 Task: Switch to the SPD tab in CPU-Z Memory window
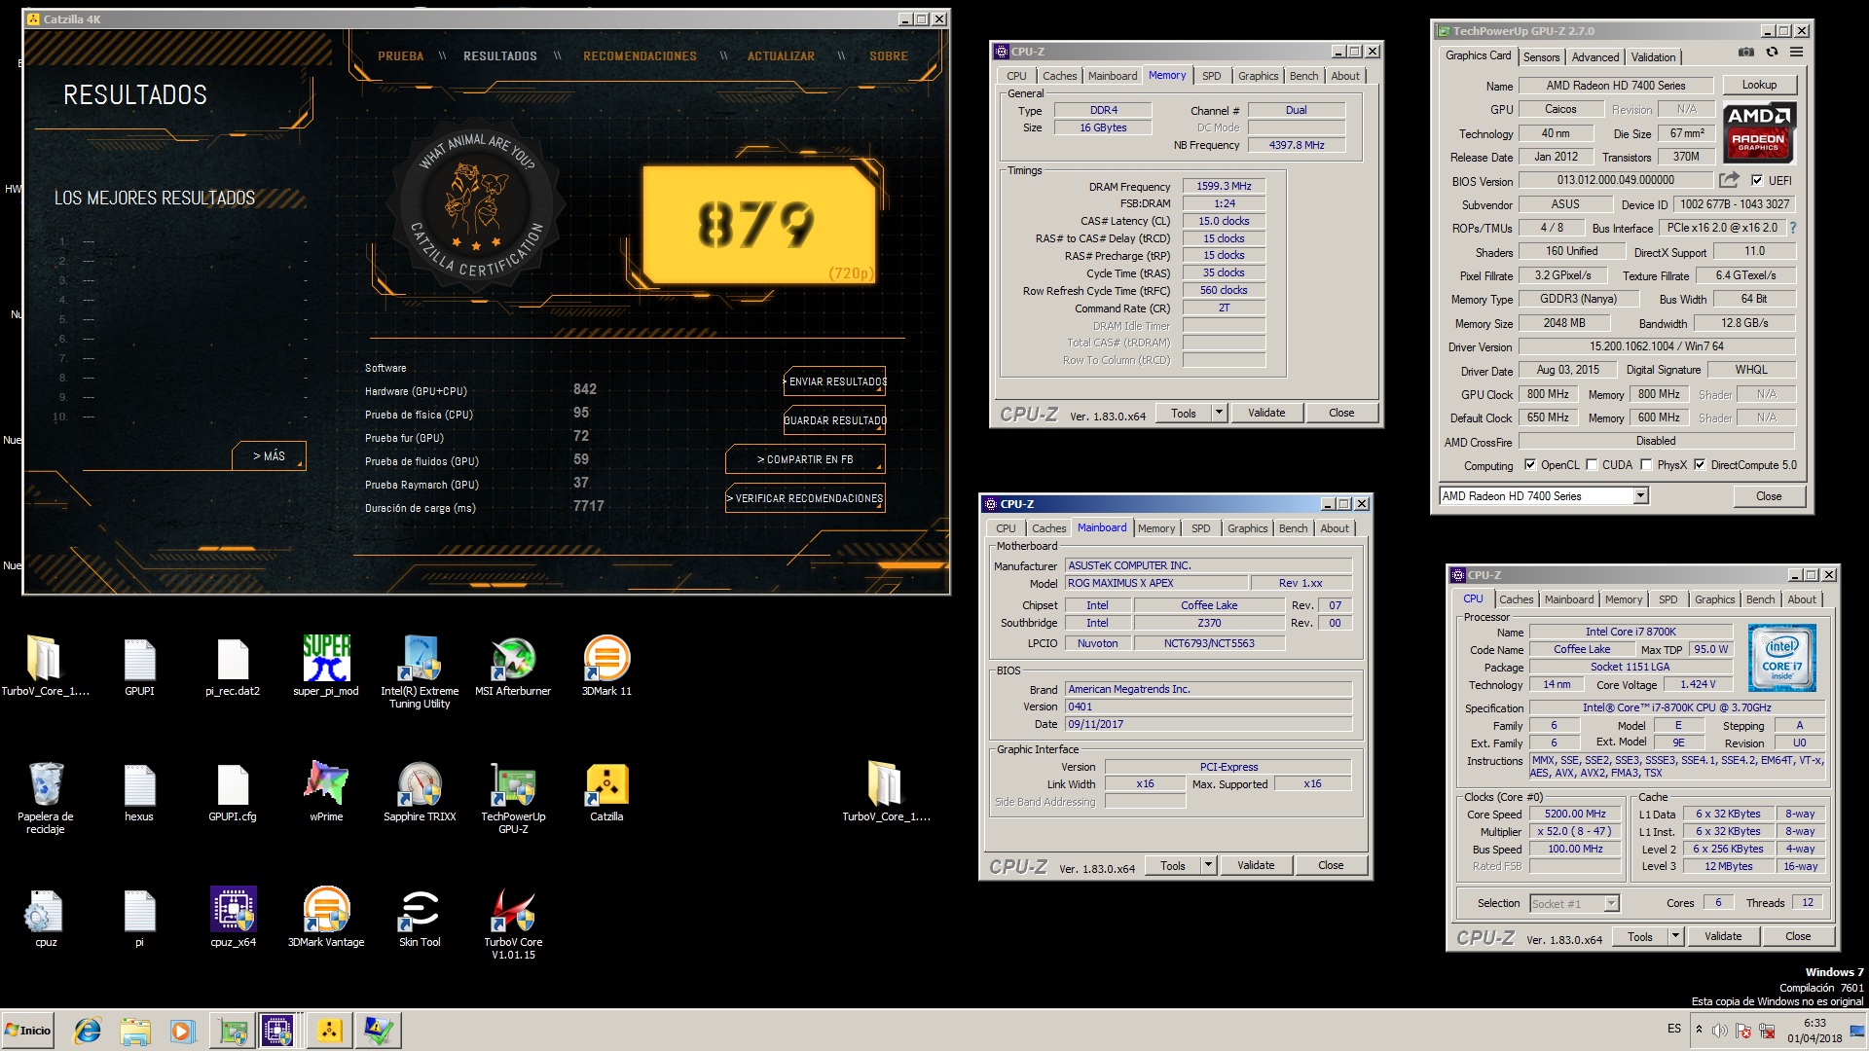(x=1211, y=76)
